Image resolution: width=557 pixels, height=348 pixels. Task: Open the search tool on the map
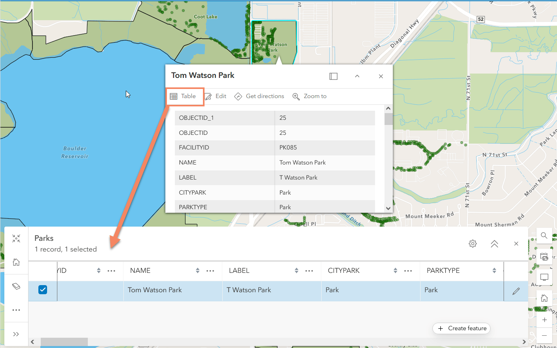point(544,235)
